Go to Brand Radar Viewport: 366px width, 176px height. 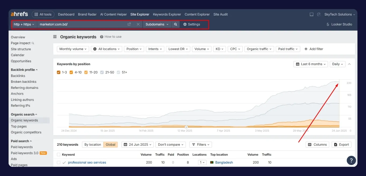pyautogui.click(x=87, y=14)
